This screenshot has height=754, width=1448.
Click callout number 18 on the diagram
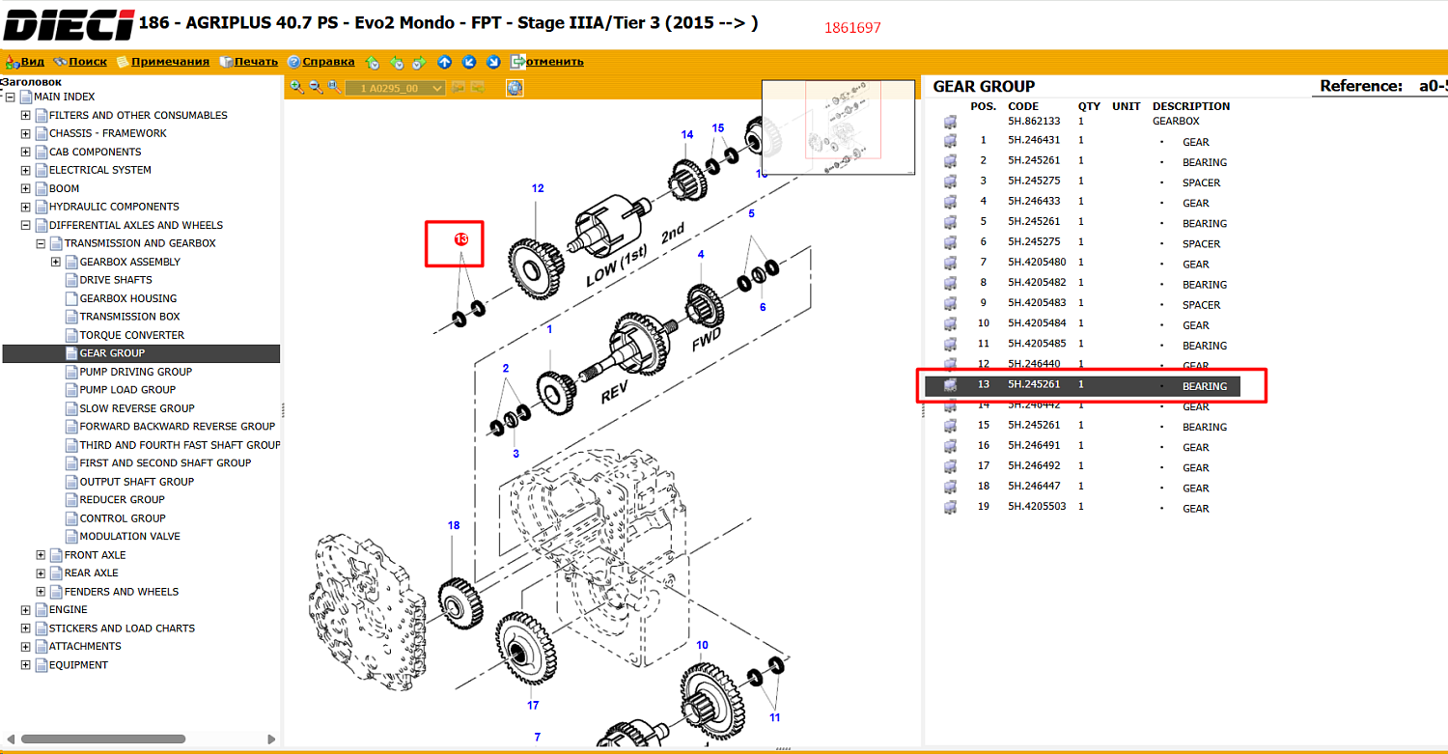(454, 525)
